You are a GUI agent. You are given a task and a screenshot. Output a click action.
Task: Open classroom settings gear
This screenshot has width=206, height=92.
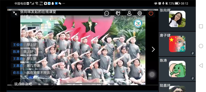(x=140, y=13)
